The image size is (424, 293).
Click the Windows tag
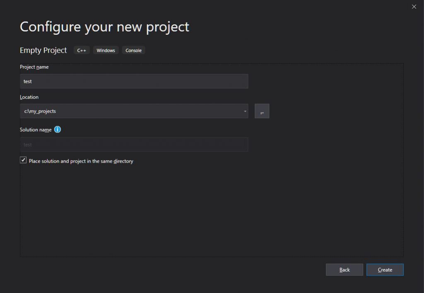[x=106, y=50]
